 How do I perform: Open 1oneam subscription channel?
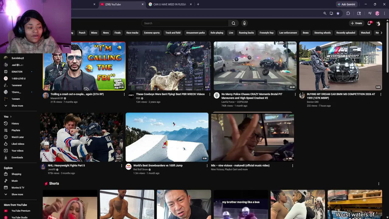[x=15, y=99]
